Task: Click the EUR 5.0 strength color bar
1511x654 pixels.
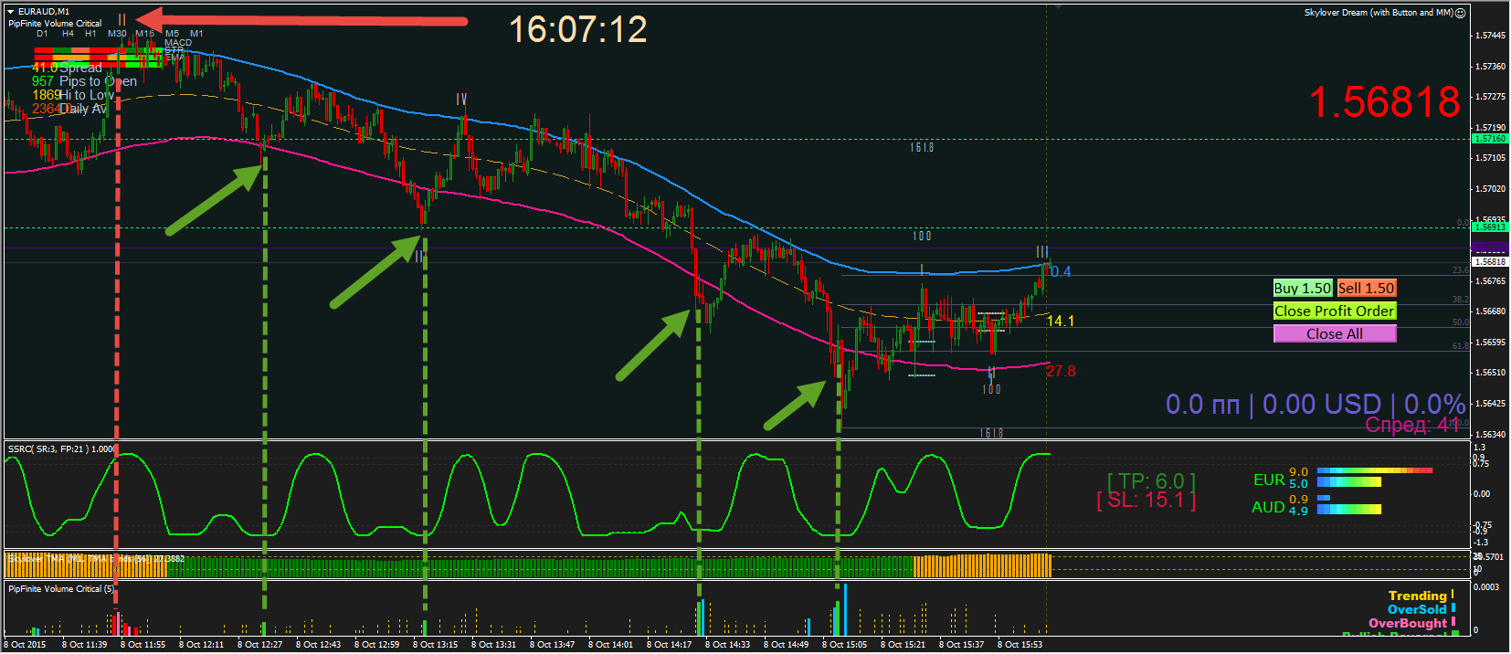Action: tap(1349, 481)
